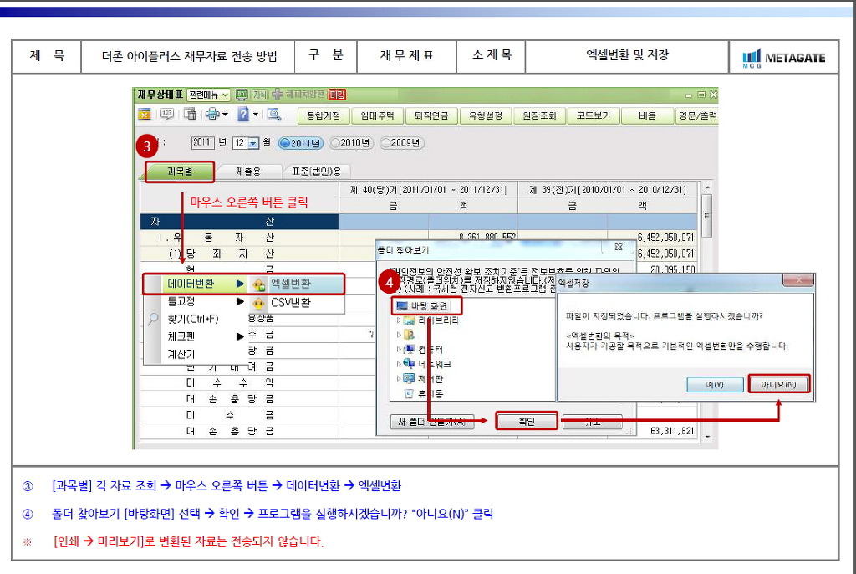Switch to the 표준(법인)용 tab

pyautogui.click(x=317, y=172)
